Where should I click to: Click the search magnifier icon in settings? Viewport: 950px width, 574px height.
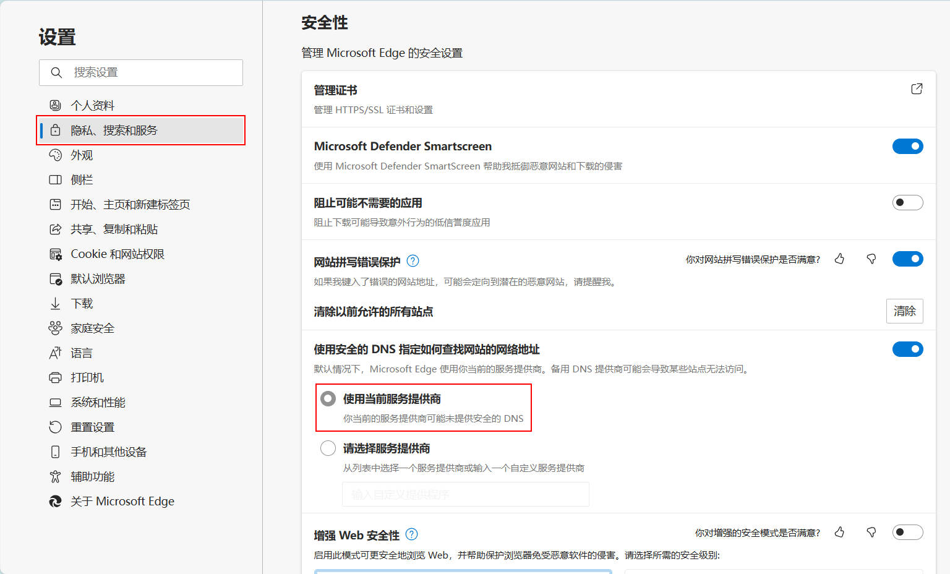click(x=56, y=72)
